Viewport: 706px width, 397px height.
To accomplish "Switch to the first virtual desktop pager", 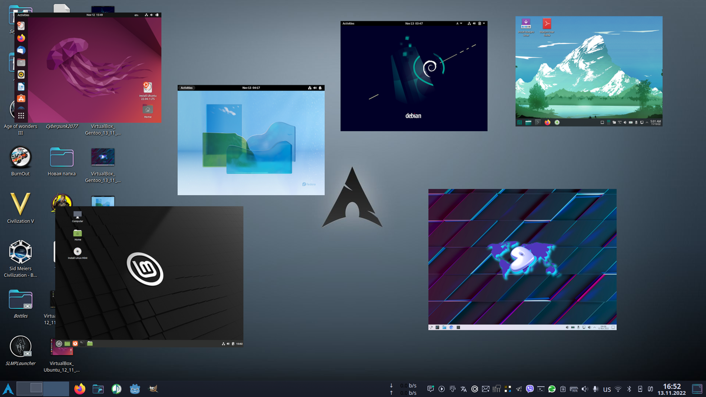I will [x=29, y=388].
